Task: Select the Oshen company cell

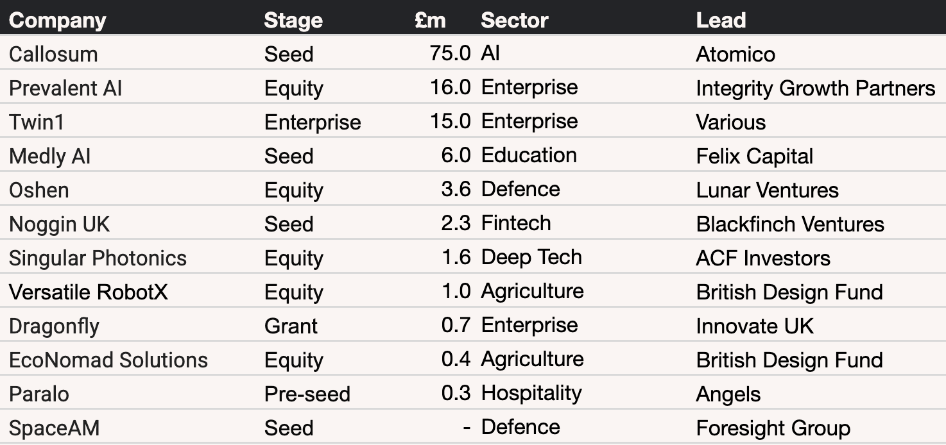Action: [x=39, y=190]
